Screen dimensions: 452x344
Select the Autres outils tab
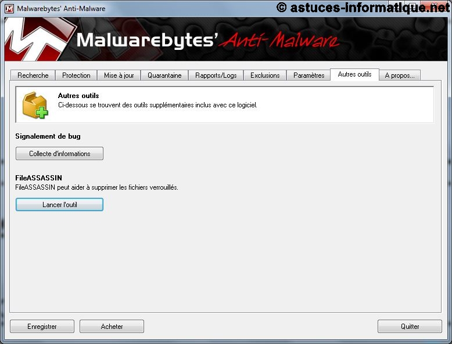tap(354, 75)
